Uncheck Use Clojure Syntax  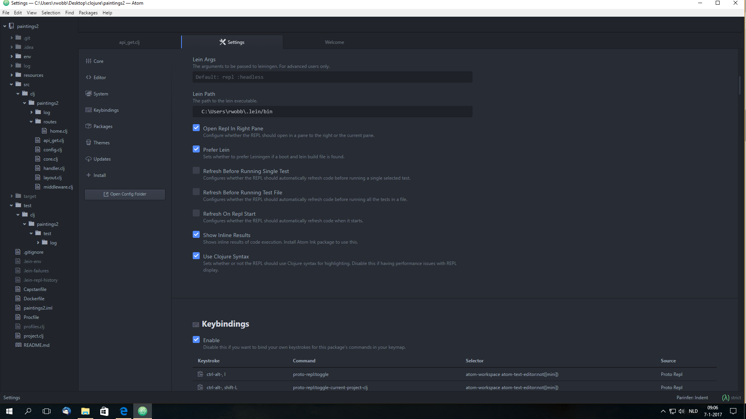click(x=196, y=256)
